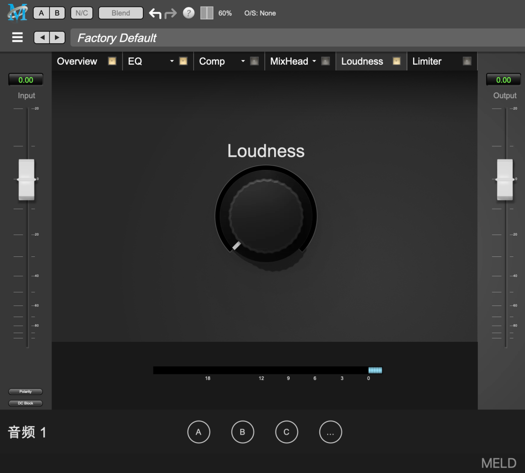Click the Output gain value field
The image size is (525, 473).
coord(503,80)
